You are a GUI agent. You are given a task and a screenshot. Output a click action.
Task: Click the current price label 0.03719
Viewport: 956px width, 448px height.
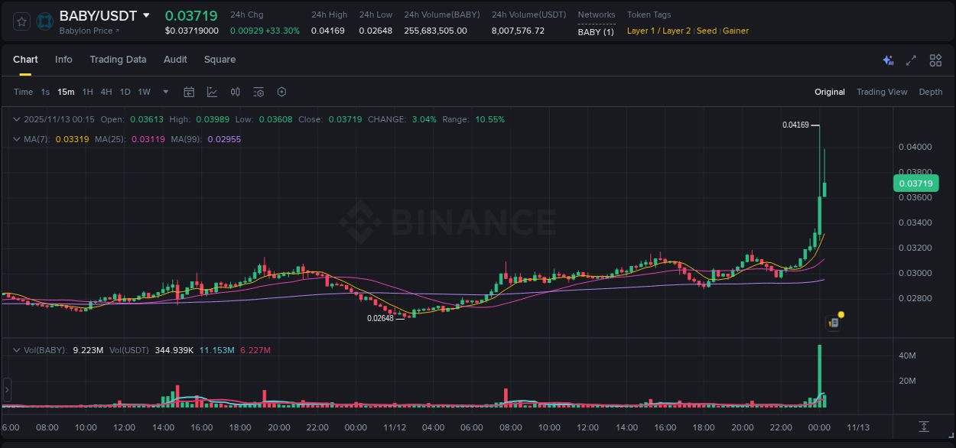[915, 183]
